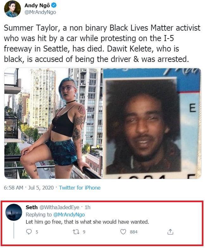Open the @WithaJadedEye handle
This screenshot has height=248, width=205.
(59, 207)
